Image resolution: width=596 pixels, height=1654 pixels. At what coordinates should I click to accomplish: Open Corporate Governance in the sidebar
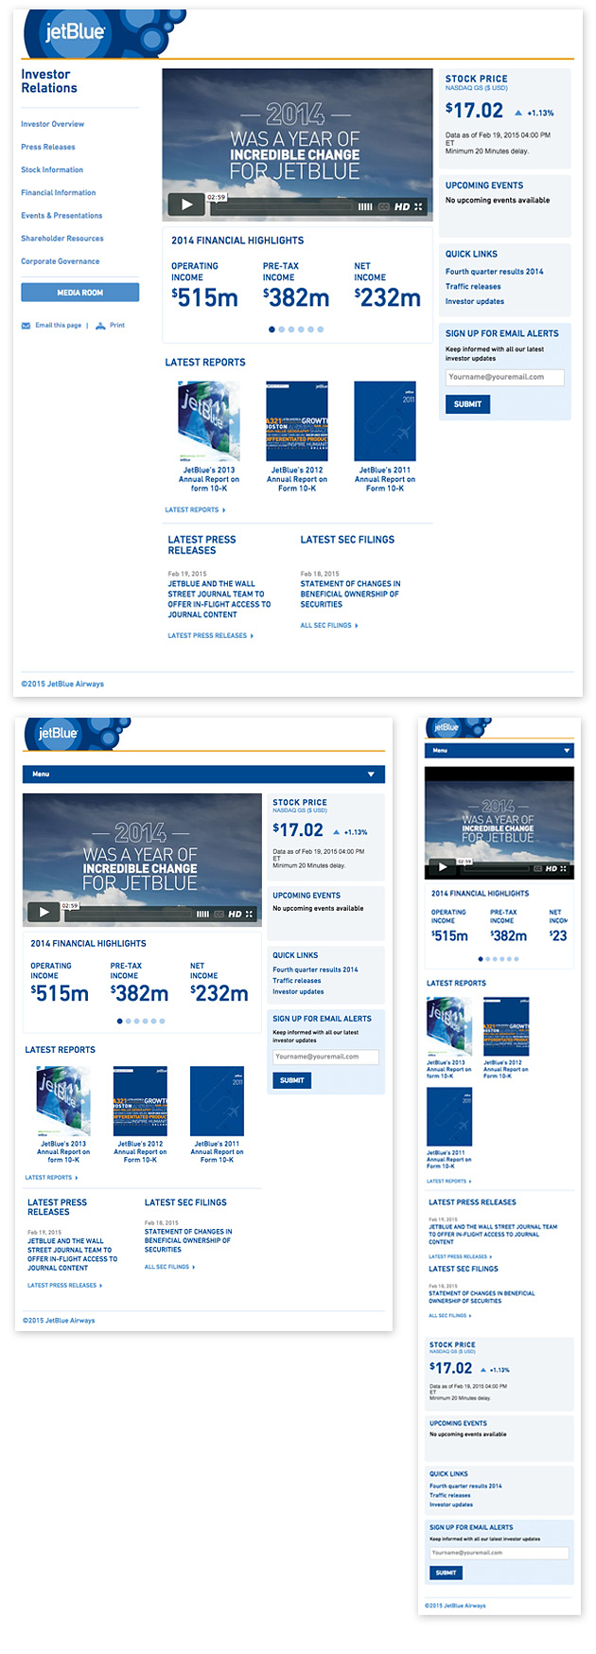61,261
